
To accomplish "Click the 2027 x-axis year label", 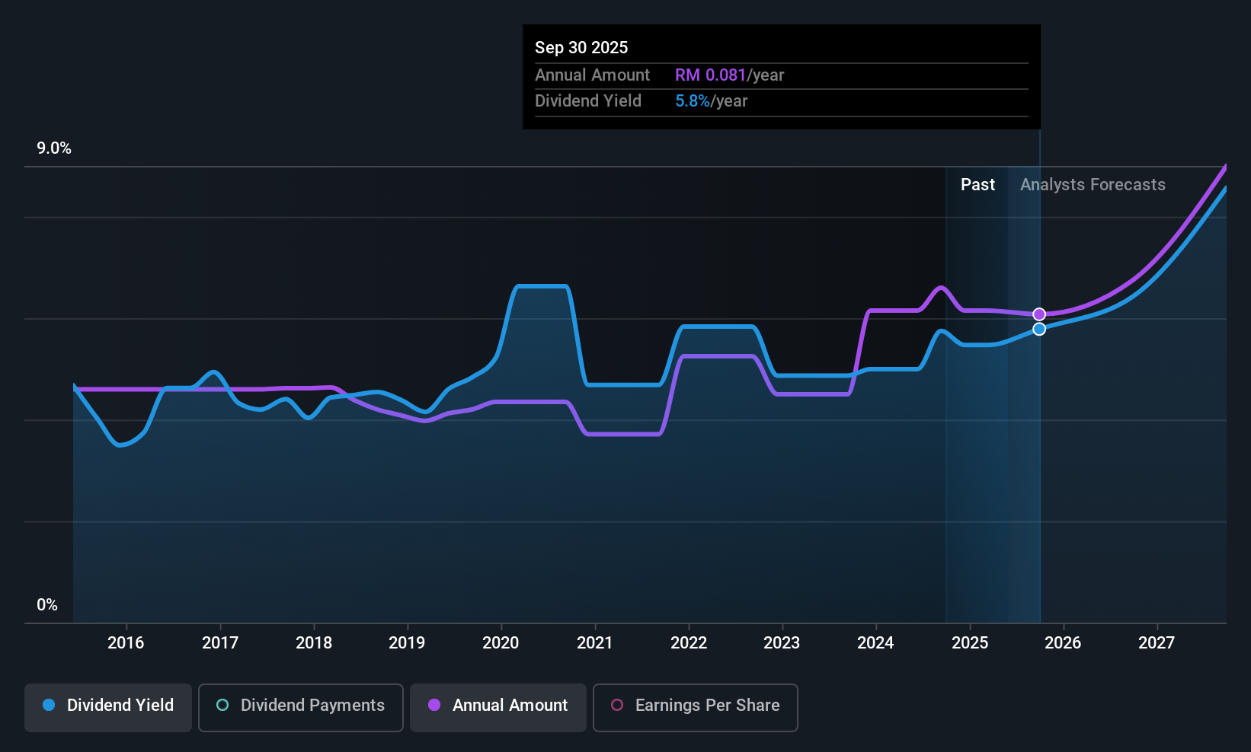I will tap(1157, 643).
